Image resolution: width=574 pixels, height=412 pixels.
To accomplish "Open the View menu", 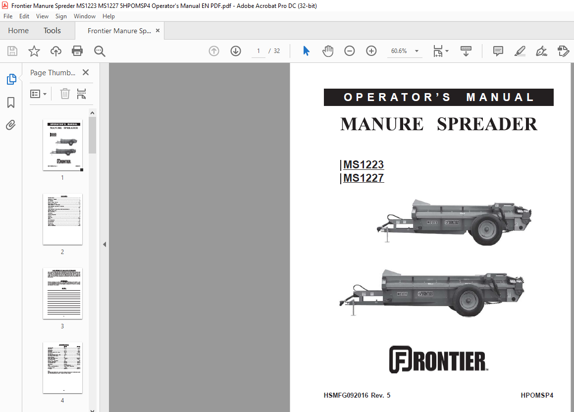I will pyautogui.click(x=42, y=16).
